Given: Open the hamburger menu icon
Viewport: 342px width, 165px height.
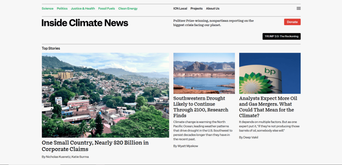Looking at the screenshot, I should point(299,8).
